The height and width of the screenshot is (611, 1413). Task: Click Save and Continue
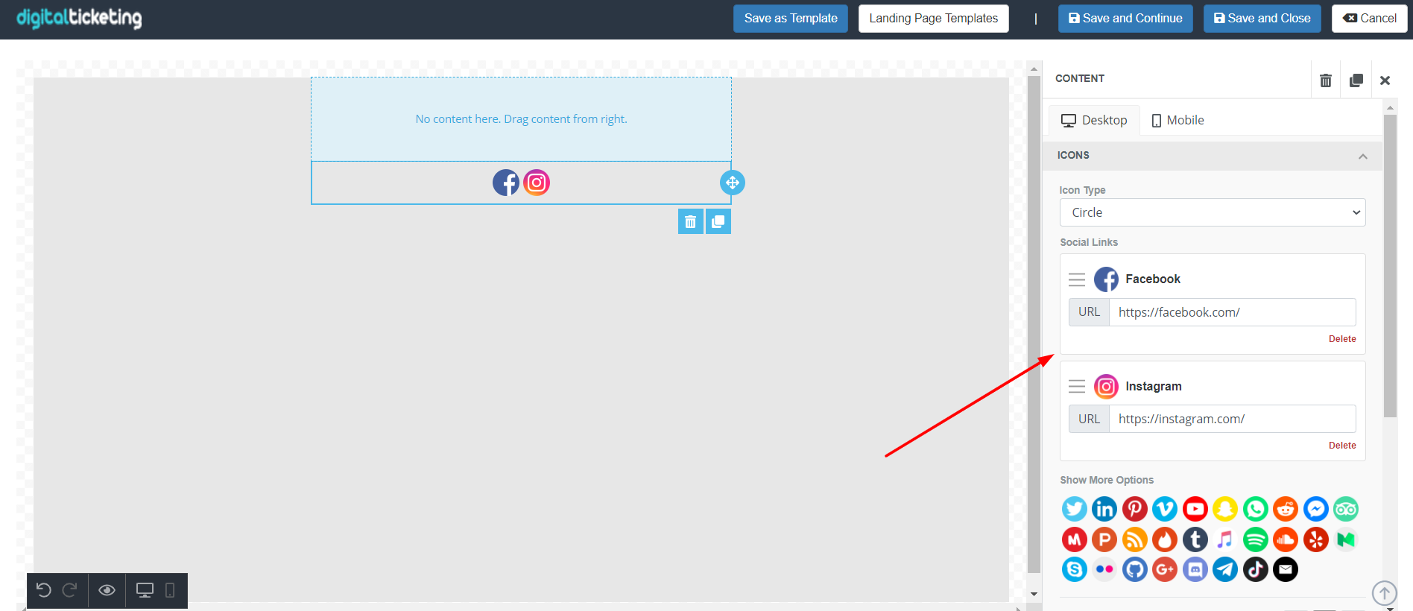1125,19
